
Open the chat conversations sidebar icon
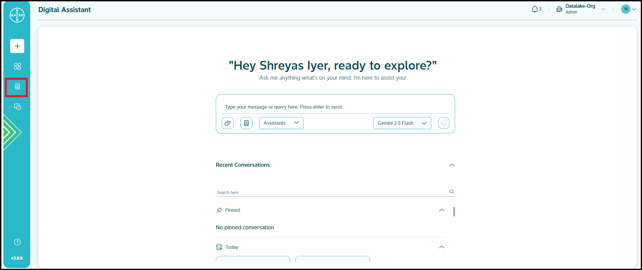click(x=17, y=107)
